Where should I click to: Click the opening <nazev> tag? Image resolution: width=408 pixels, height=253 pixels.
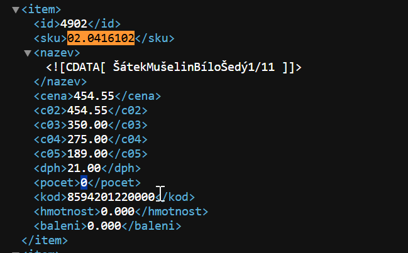(x=57, y=53)
